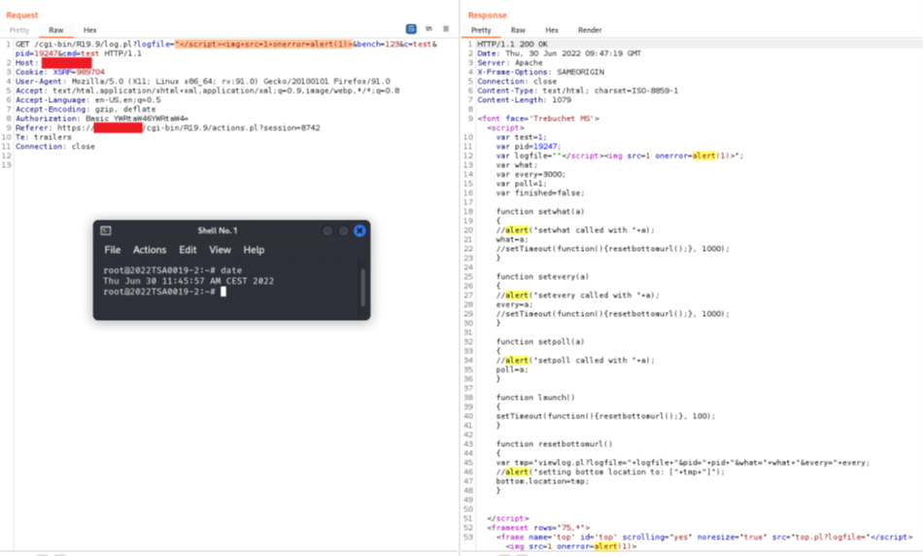Screen dimensions: 923x556
Task: Click the 'Response' panel heading
Action: (487, 15)
